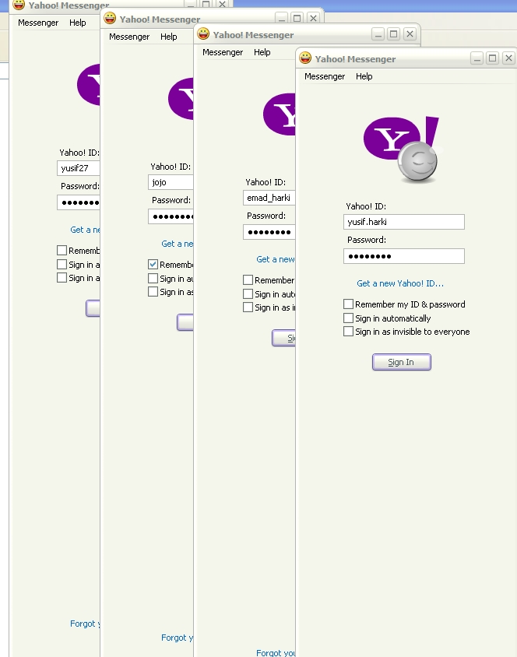Maximize the emad_harki Messenger window

click(394, 34)
